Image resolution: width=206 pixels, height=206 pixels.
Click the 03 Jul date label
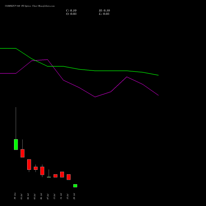(35, 197)
